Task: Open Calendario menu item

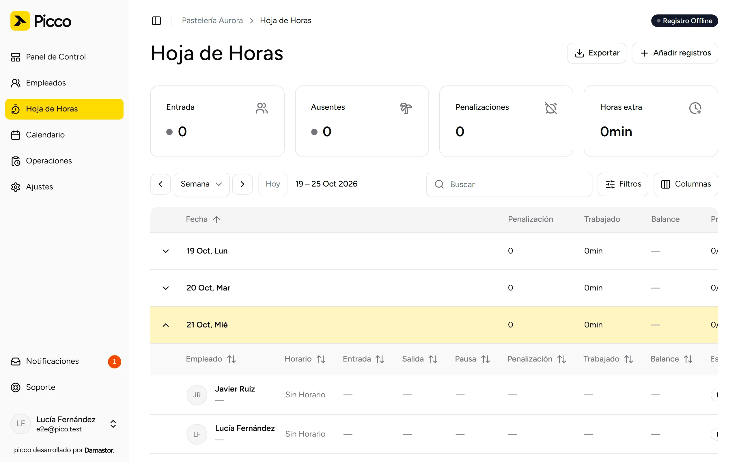Action: [64, 135]
